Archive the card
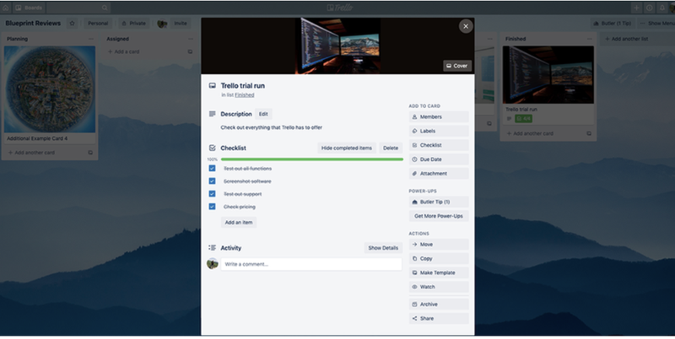This screenshot has width=675, height=339. [439, 304]
